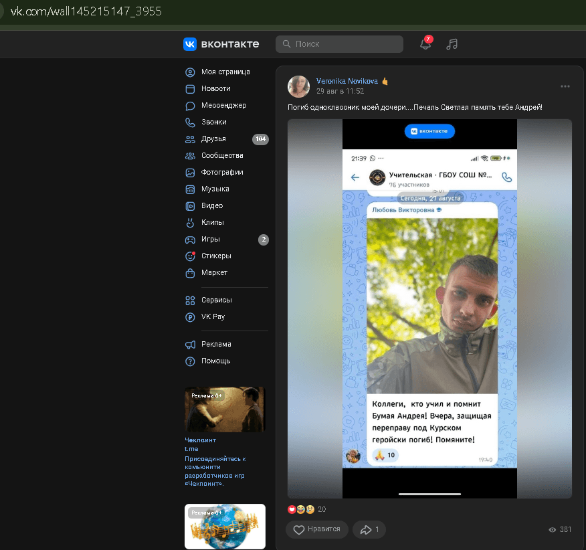586x550 pixels.
Task: Open Veronika Novikova profile link
Action: point(347,81)
